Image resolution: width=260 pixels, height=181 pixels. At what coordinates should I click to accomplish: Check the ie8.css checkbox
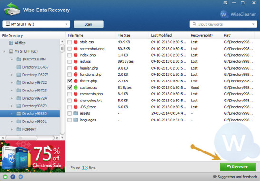tap(70, 61)
